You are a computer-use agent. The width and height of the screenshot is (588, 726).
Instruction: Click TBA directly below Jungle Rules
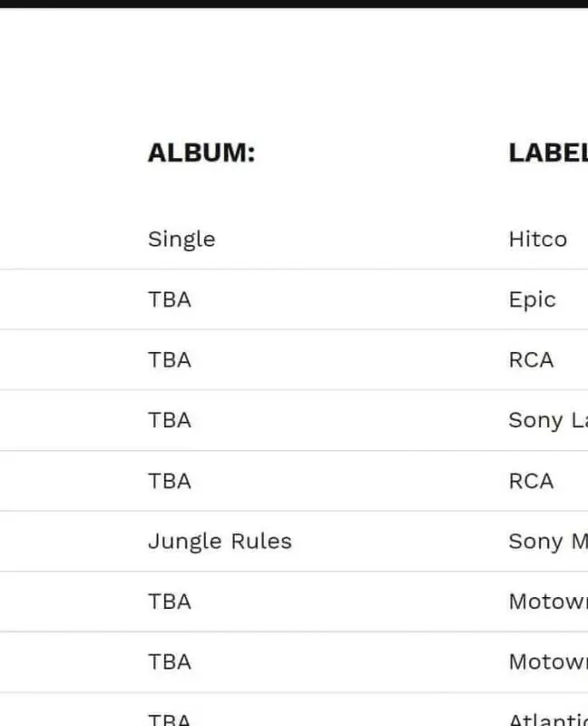point(170,602)
